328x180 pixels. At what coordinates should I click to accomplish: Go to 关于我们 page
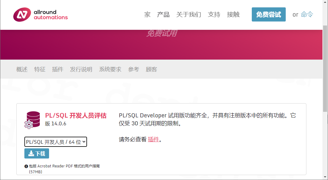[189, 14]
